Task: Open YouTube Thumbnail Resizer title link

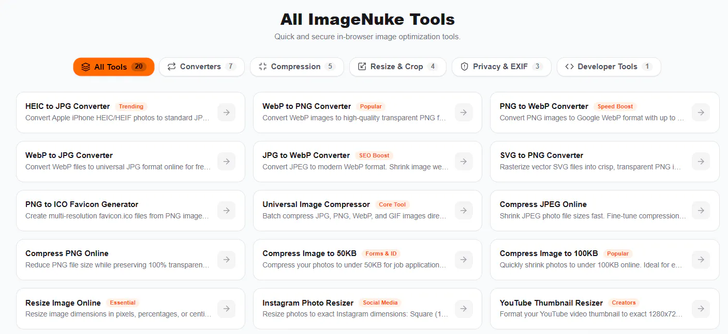Action: 551,303
